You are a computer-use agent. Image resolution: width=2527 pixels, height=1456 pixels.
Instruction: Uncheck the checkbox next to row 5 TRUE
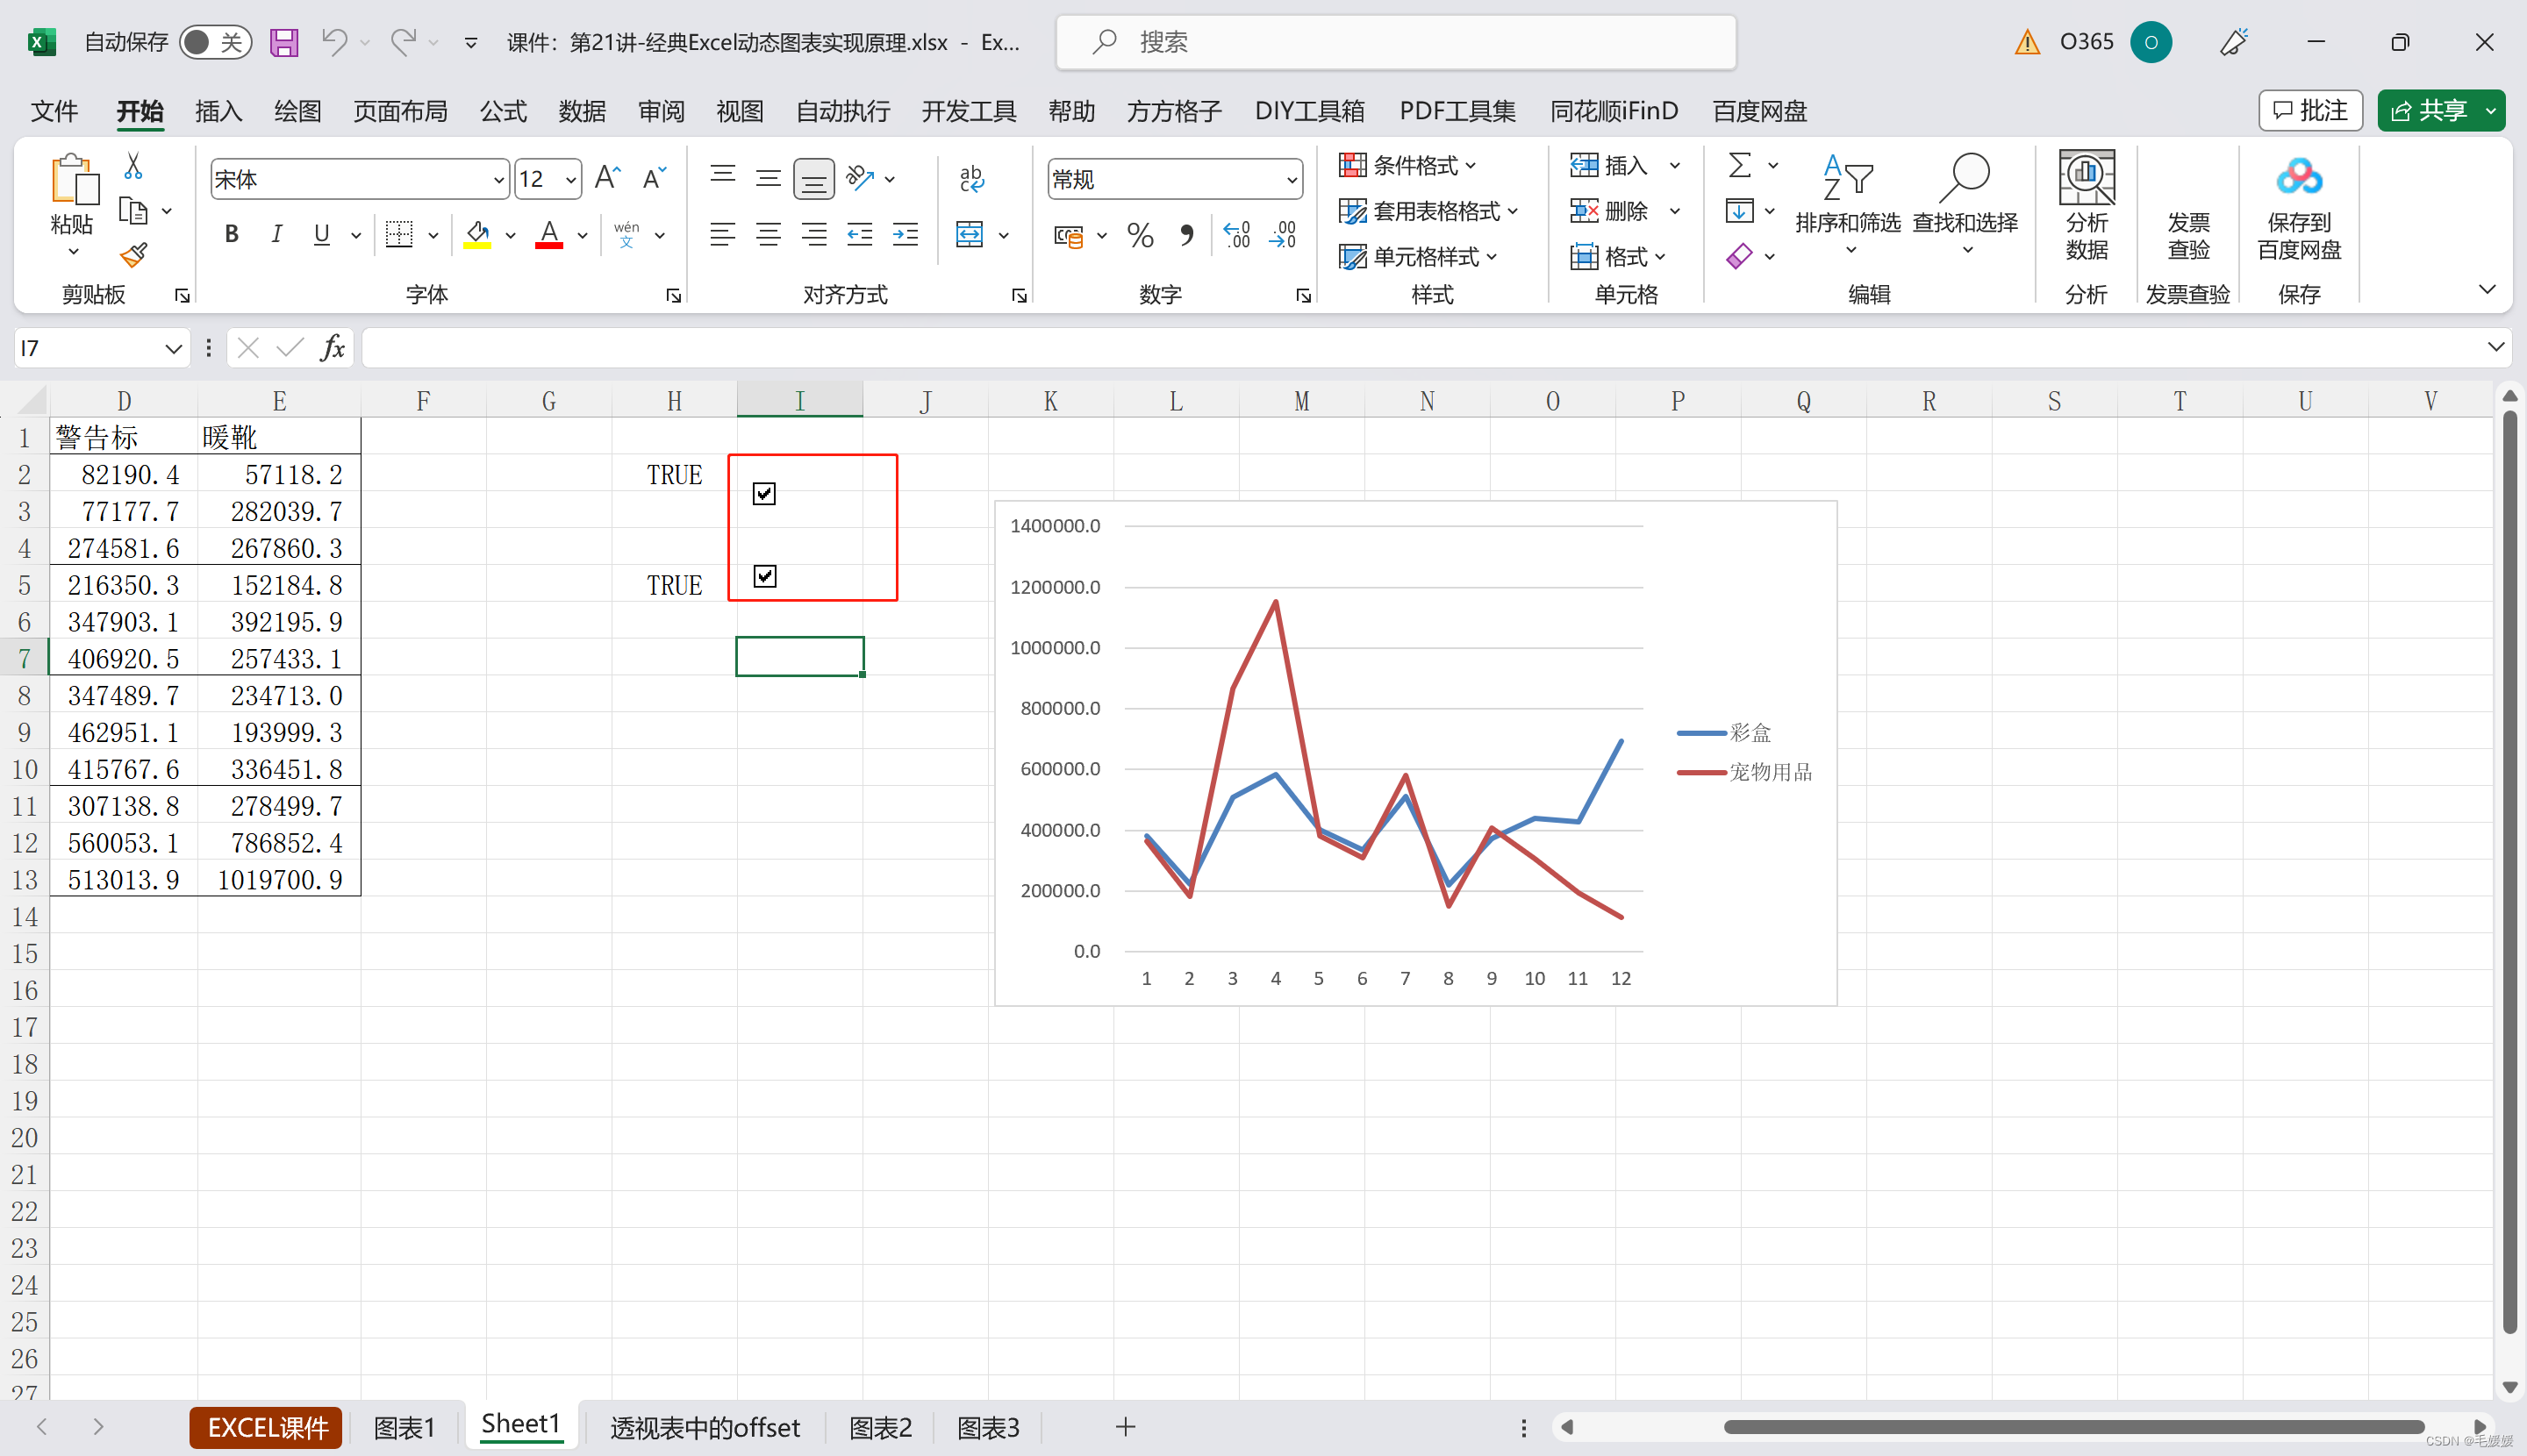click(765, 576)
